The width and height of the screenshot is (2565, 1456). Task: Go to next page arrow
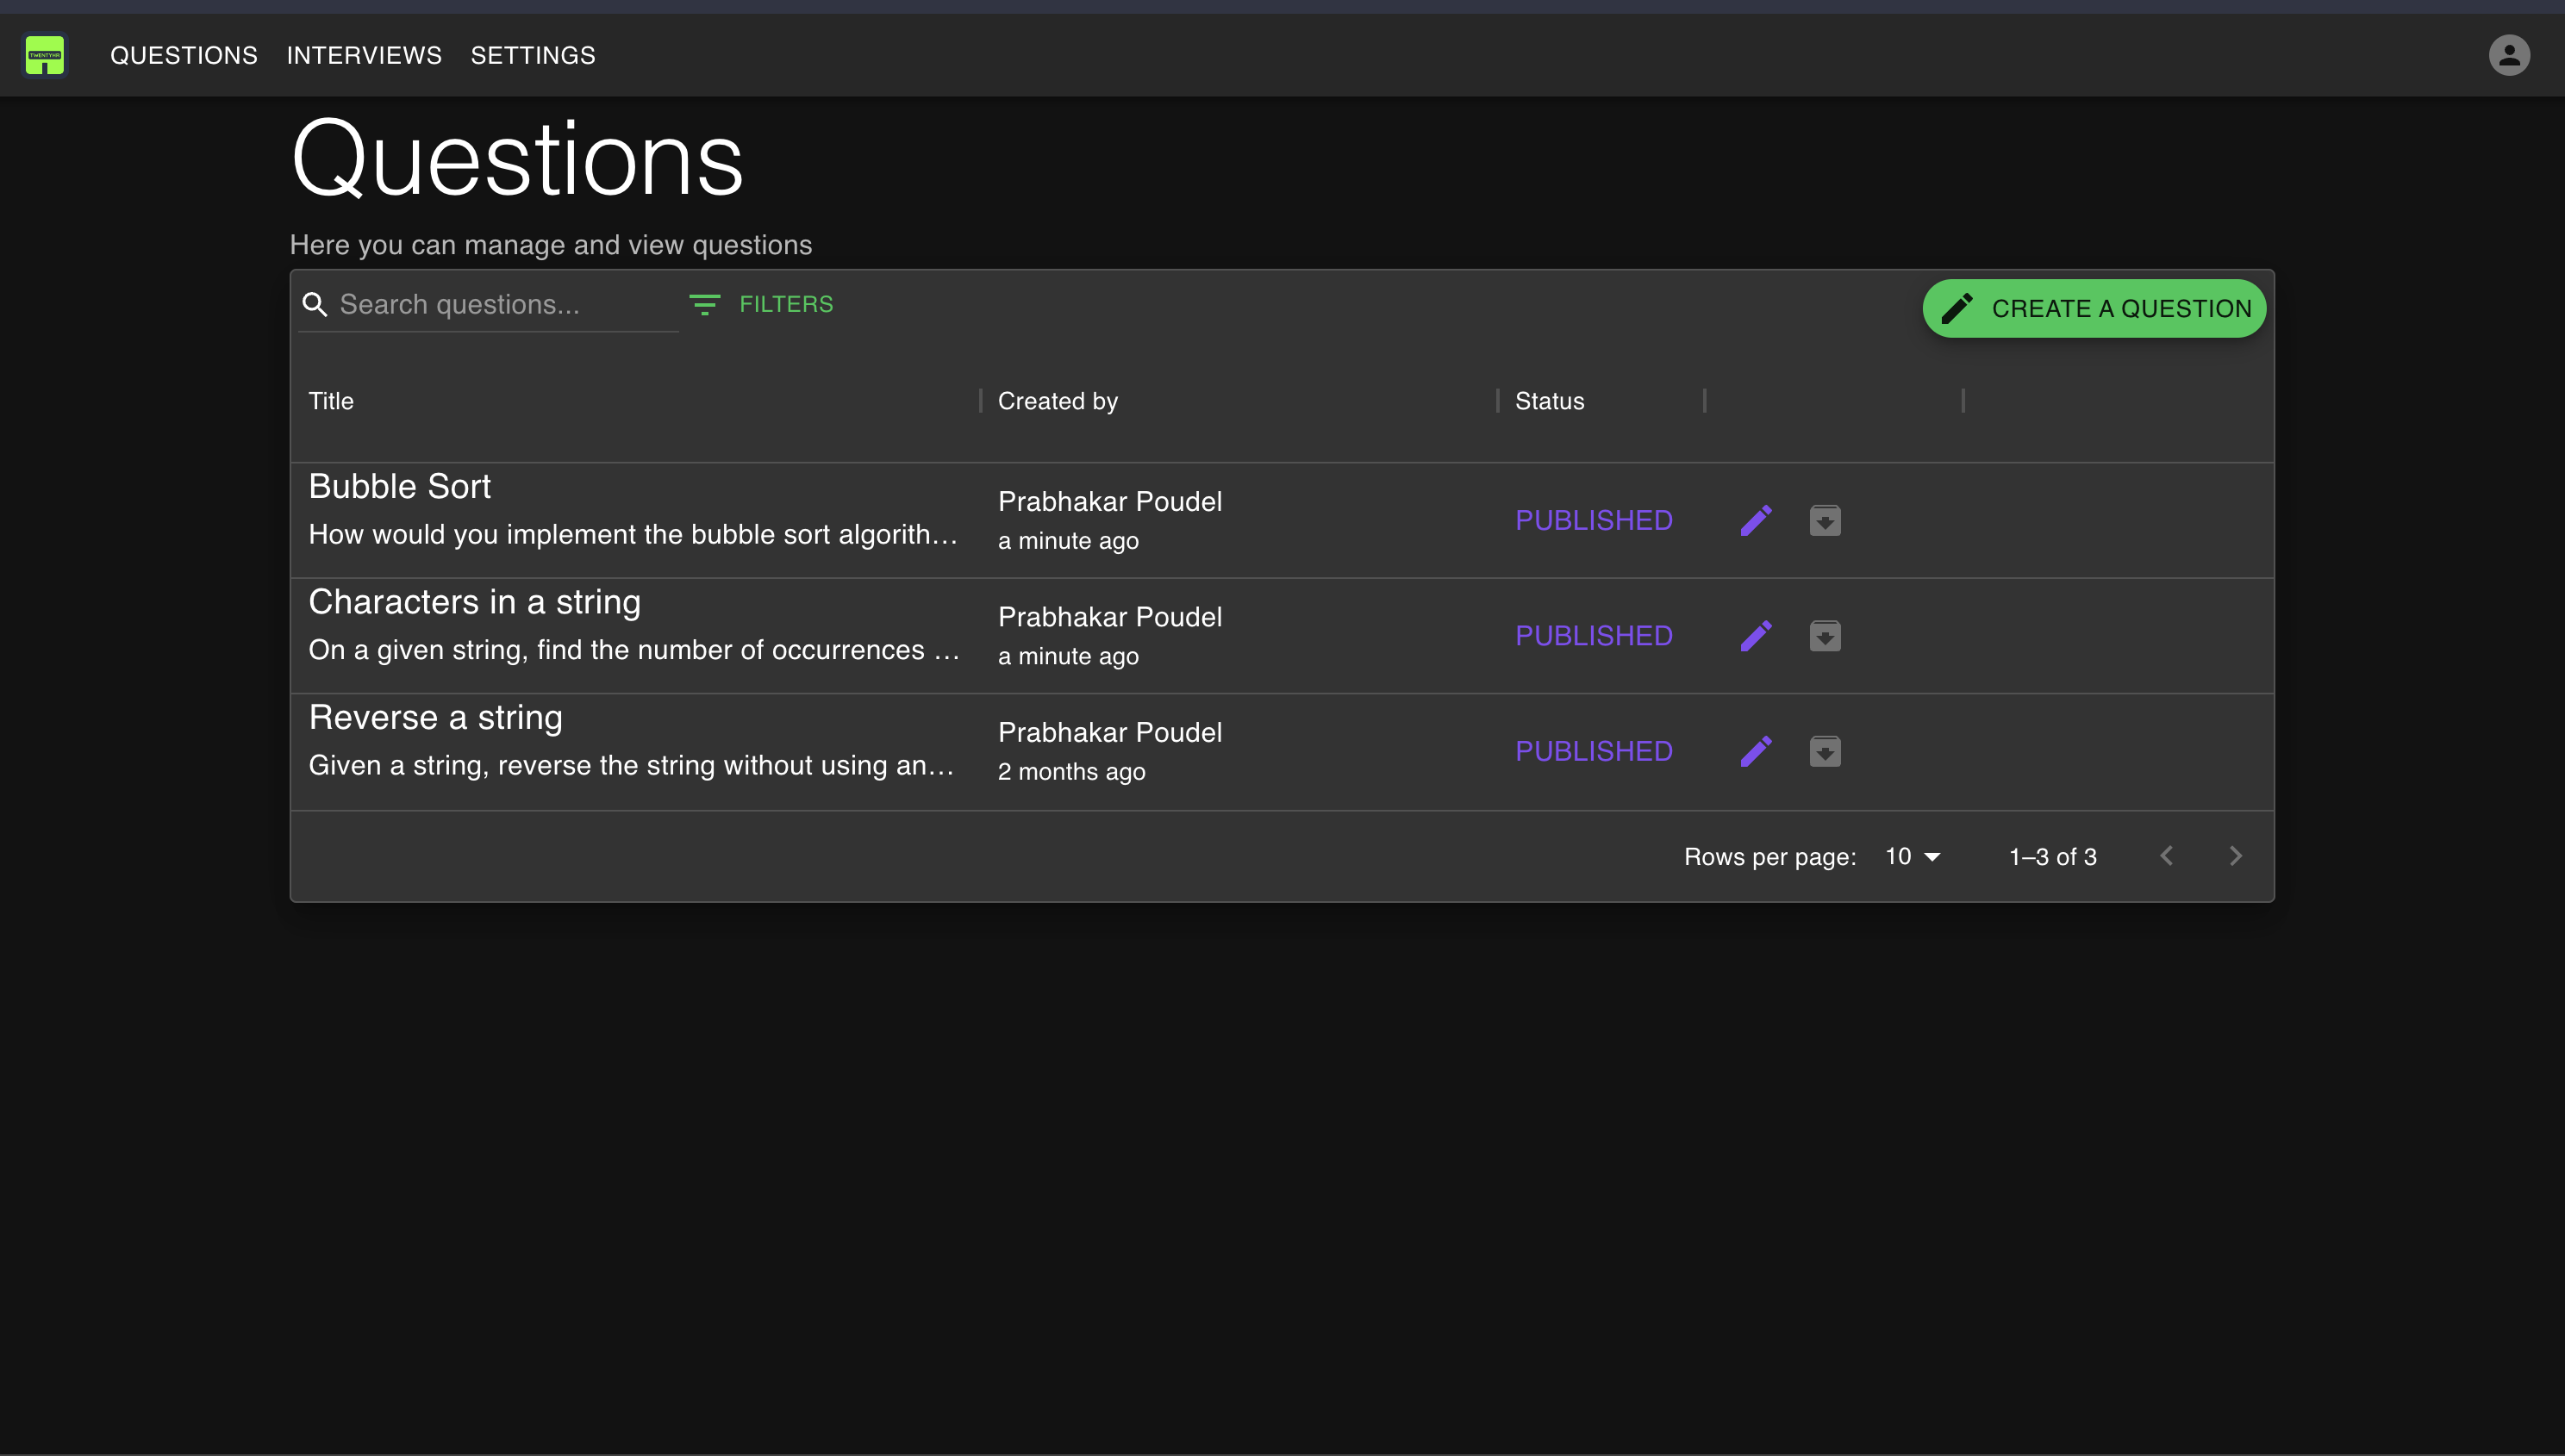(2236, 856)
